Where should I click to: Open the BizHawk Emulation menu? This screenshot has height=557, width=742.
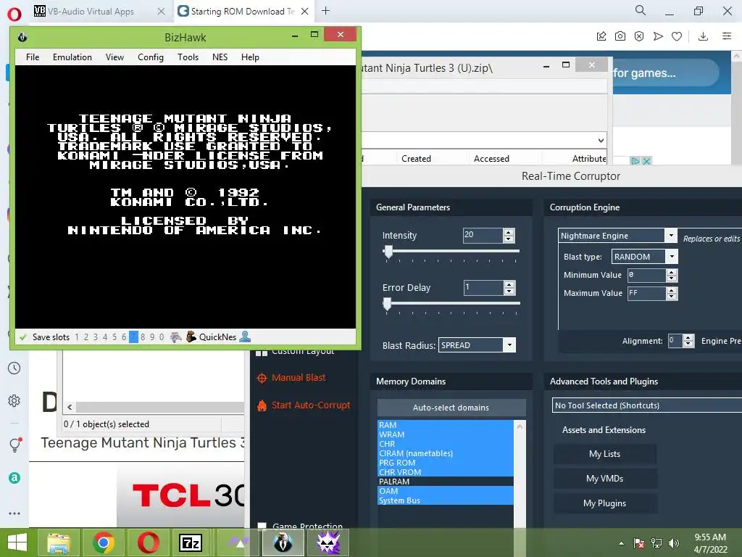pyautogui.click(x=72, y=57)
